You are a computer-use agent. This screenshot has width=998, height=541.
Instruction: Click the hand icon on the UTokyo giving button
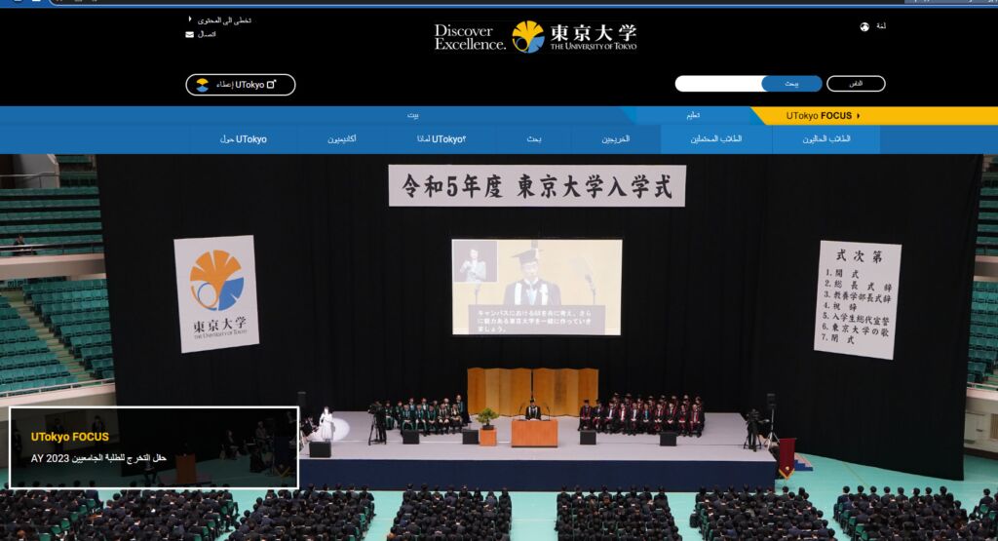pos(202,85)
